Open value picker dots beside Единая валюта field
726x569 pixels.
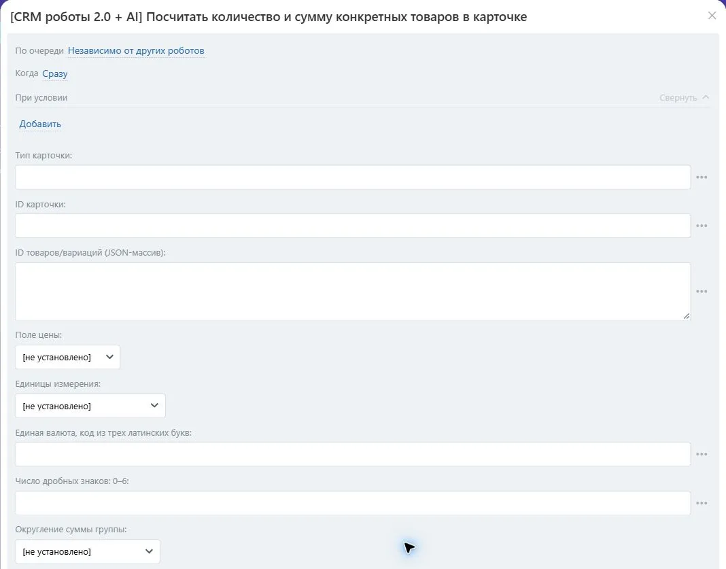702,454
